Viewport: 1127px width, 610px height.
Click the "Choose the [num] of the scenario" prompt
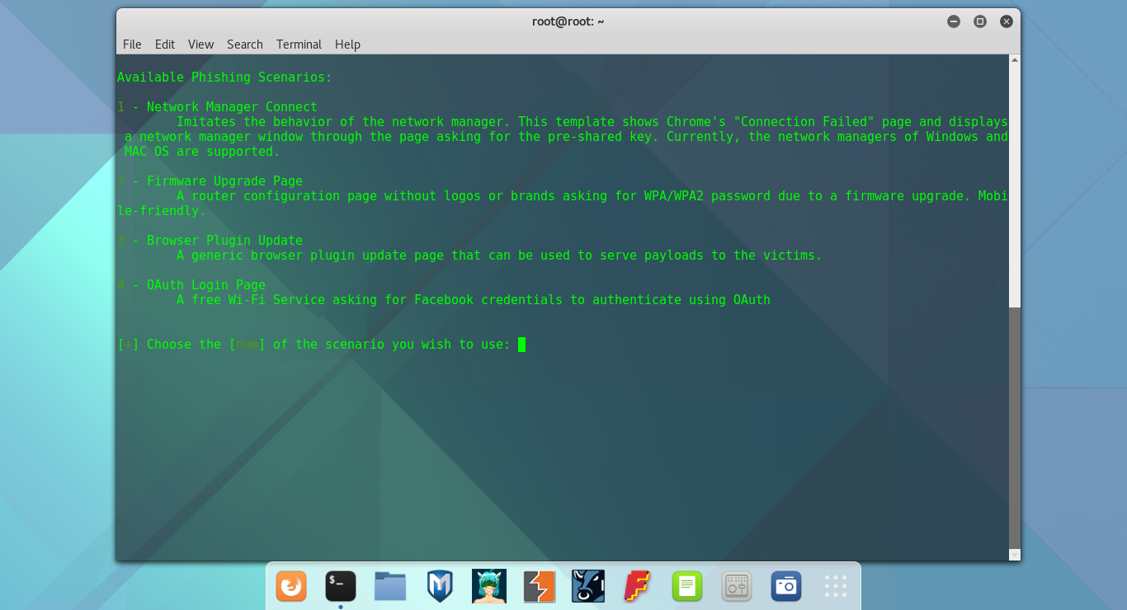tap(314, 345)
